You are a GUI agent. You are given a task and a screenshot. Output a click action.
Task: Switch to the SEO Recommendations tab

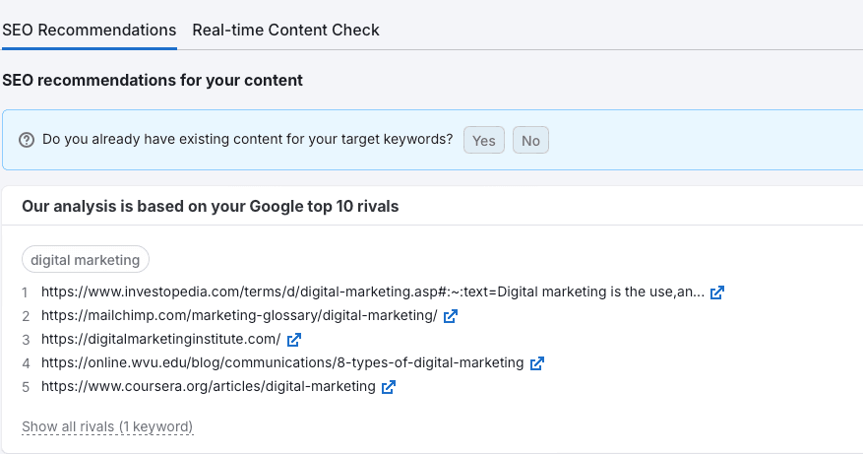[x=89, y=30]
